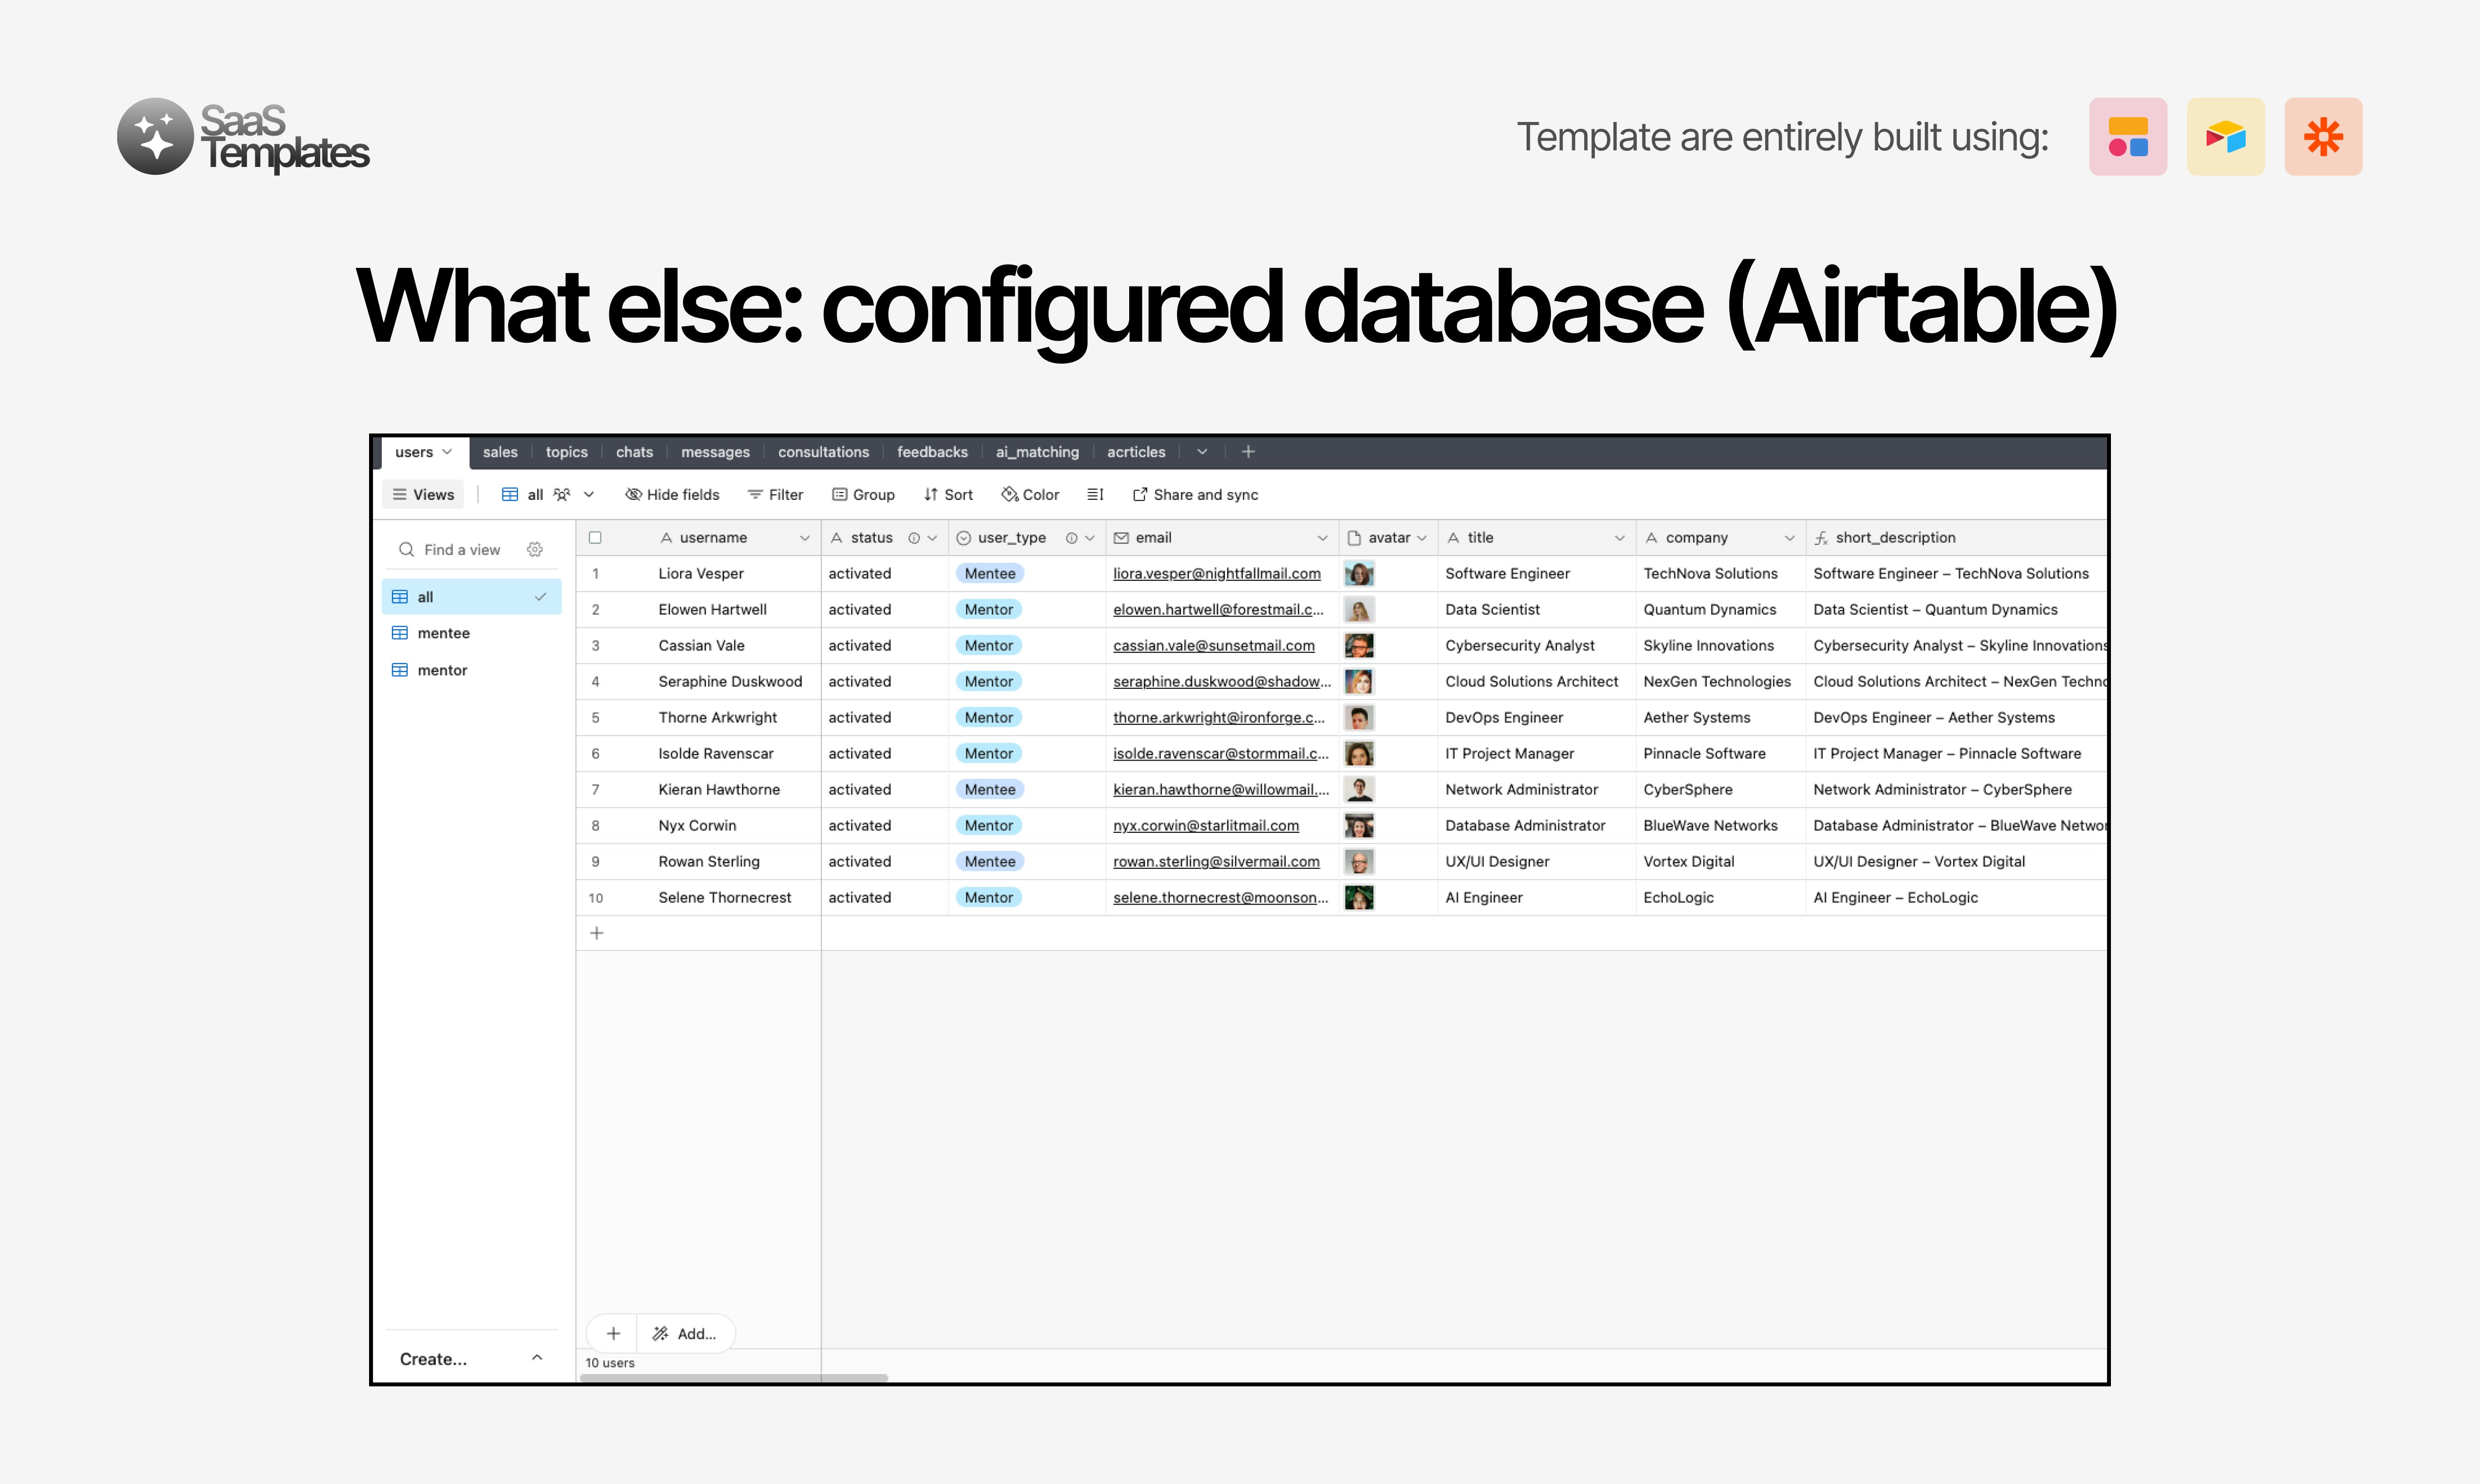Click the short_description column header
Image resolution: width=2480 pixels, height=1484 pixels.
(1956, 538)
